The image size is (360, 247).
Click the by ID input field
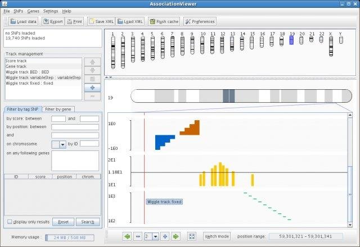tap(89, 144)
